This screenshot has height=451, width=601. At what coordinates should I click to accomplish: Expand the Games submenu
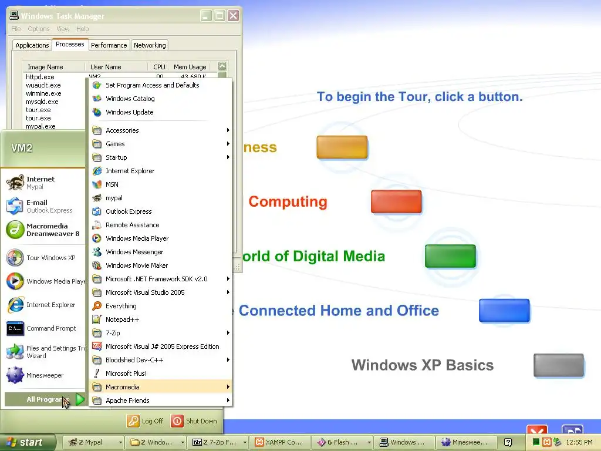[161, 144]
